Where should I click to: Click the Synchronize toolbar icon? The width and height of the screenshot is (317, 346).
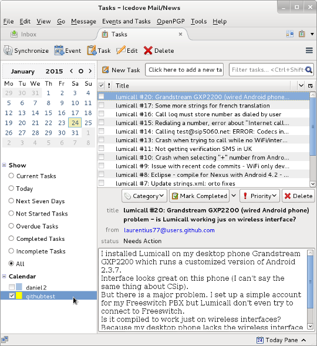[8, 51]
